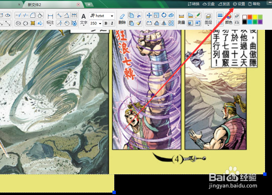Select the mirror tool
This screenshot has height=195, width=272.
tap(164, 23)
